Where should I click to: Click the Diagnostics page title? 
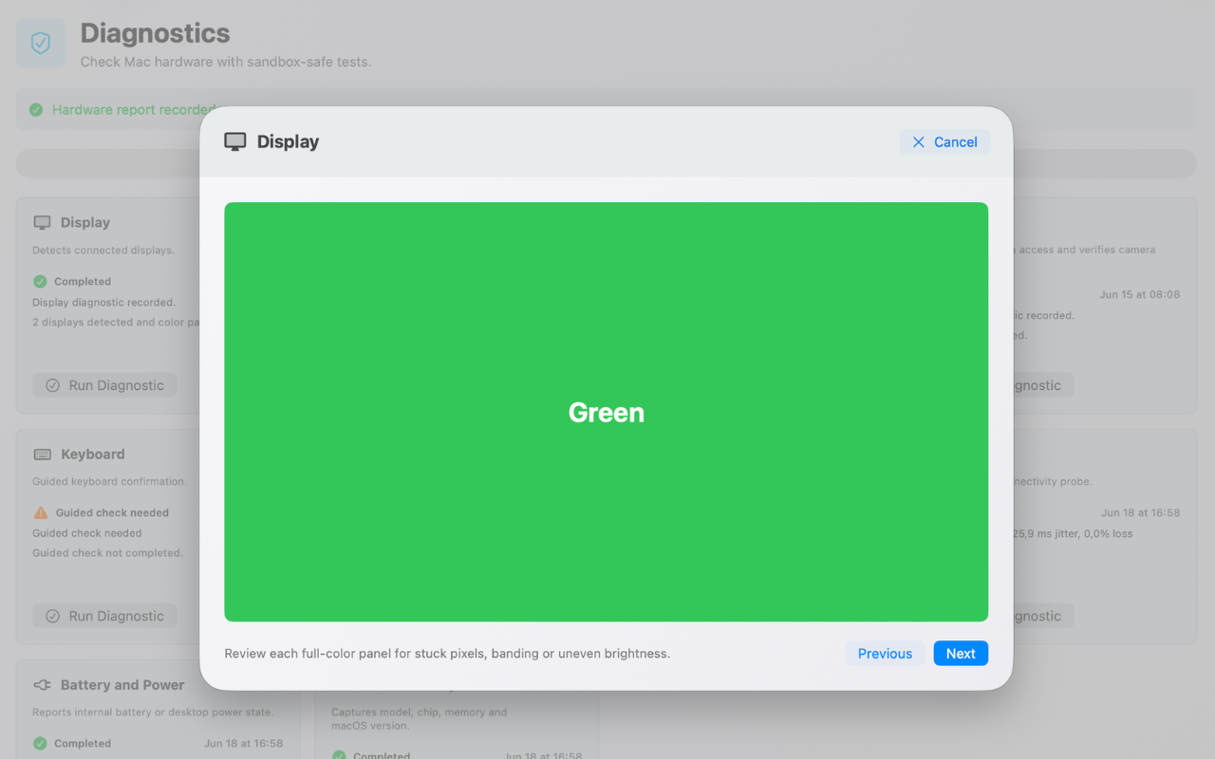point(155,33)
